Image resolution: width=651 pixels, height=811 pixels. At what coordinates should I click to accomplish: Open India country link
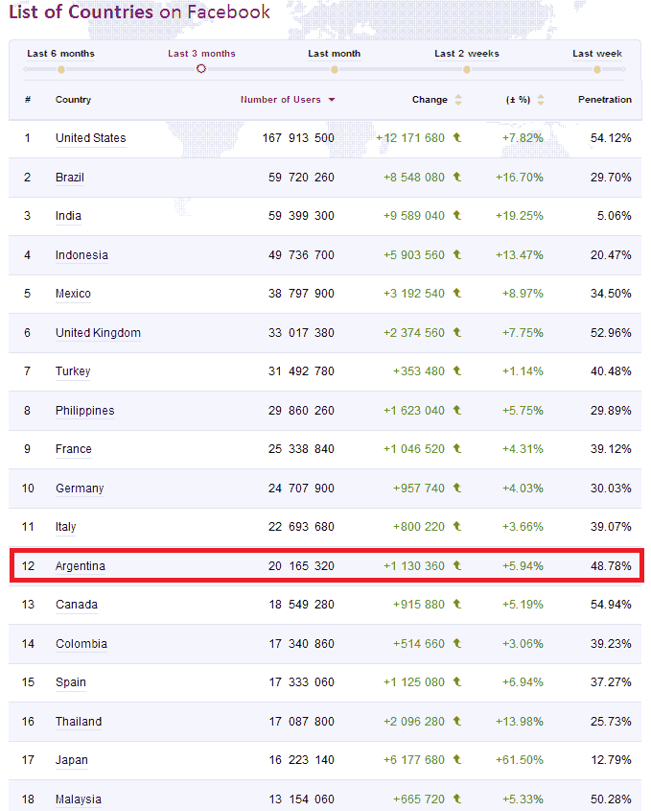coord(68,216)
